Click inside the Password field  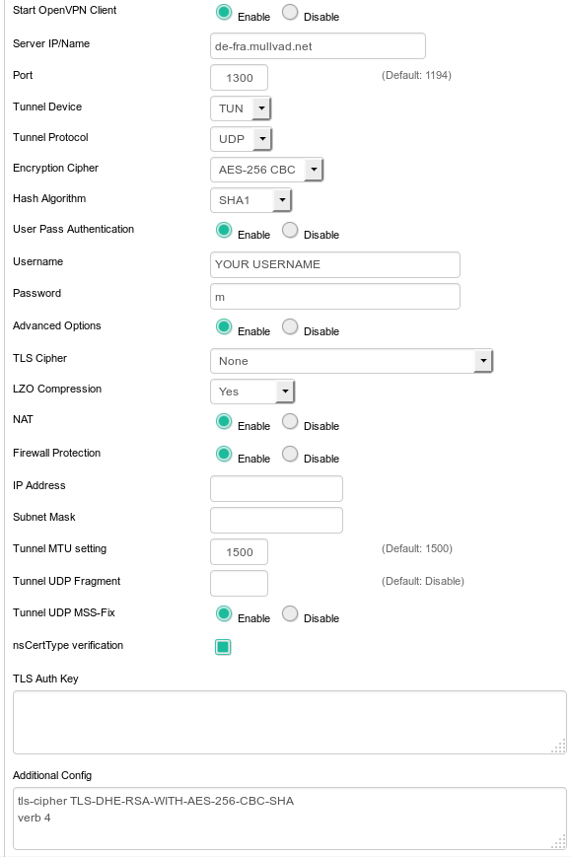tap(335, 296)
